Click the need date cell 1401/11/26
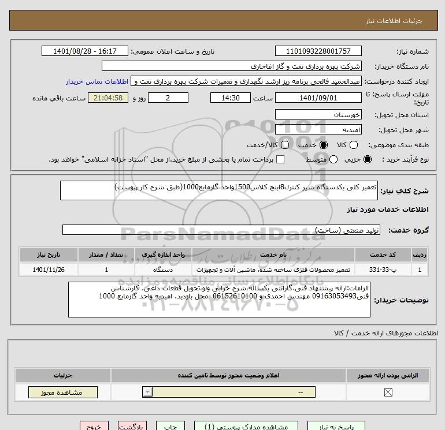Image resolution: width=445 pixels, height=430 pixels. point(49,270)
